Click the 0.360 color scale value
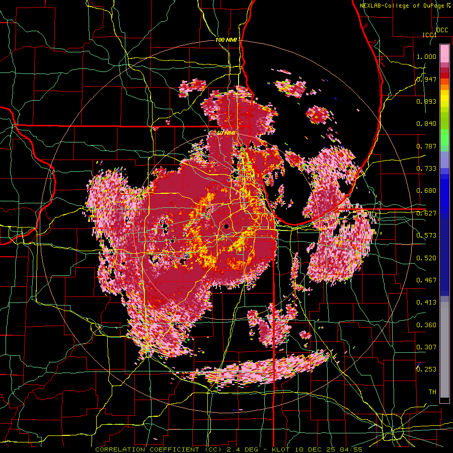 (x=426, y=325)
